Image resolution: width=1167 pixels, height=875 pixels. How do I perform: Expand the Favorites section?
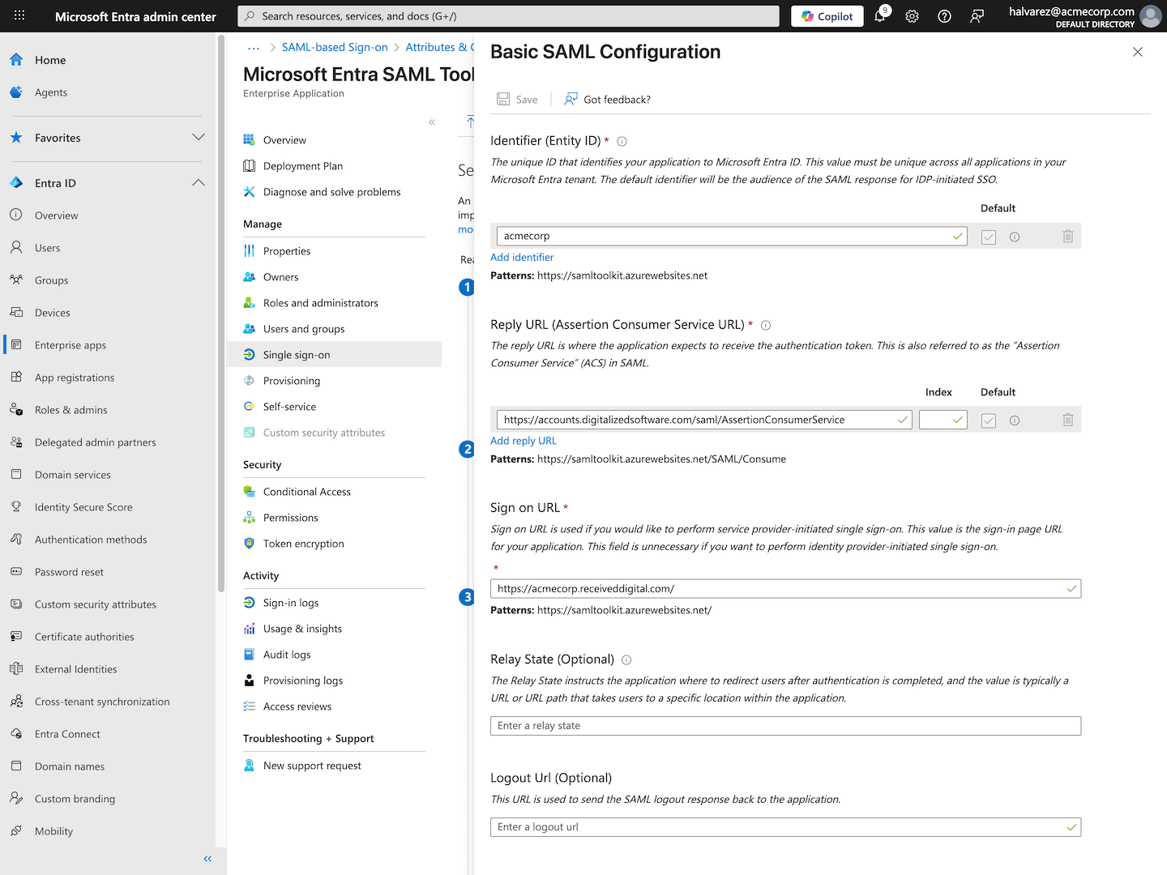tap(199, 138)
